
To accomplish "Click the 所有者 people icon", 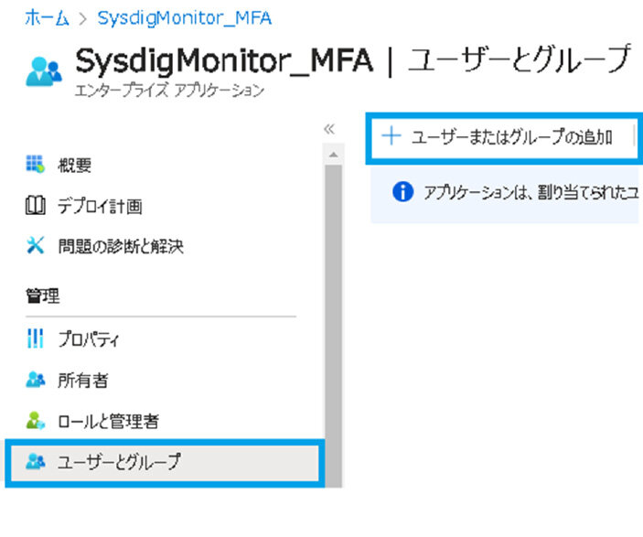I will [35, 381].
